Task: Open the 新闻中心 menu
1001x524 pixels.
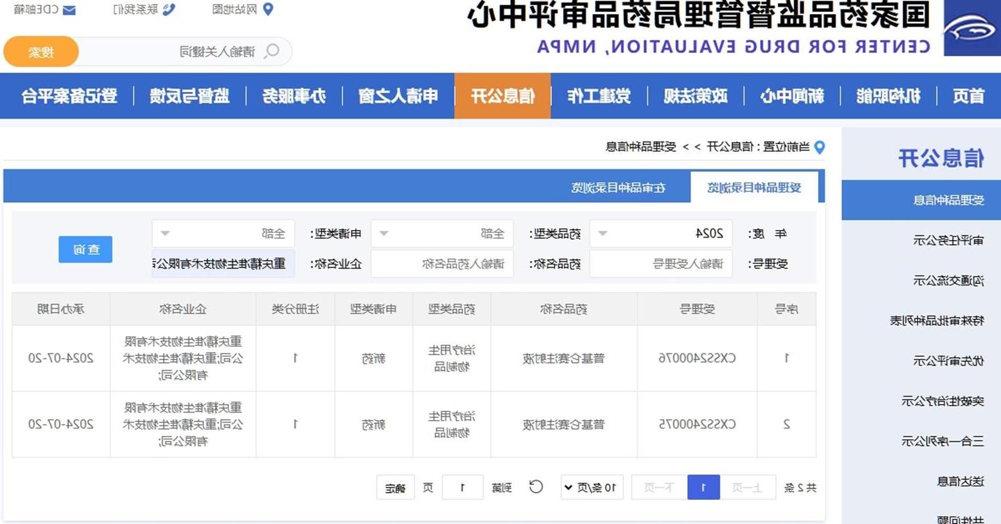Action: coord(791,96)
